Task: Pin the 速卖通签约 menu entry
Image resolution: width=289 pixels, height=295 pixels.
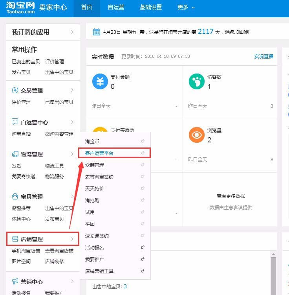Action: click(x=143, y=236)
